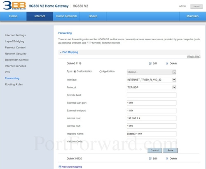Click the Save button

[x=171, y=150]
